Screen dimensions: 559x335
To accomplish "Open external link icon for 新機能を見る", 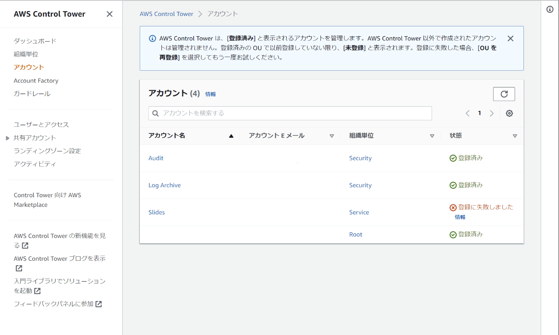I will tap(25, 246).
